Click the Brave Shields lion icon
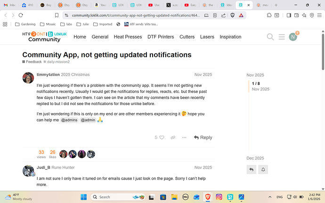Screen dimensions: 325x203 pyautogui.click(x=233, y=15)
